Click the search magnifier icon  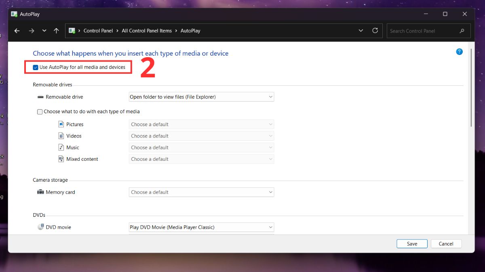click(x=462, y=31)
